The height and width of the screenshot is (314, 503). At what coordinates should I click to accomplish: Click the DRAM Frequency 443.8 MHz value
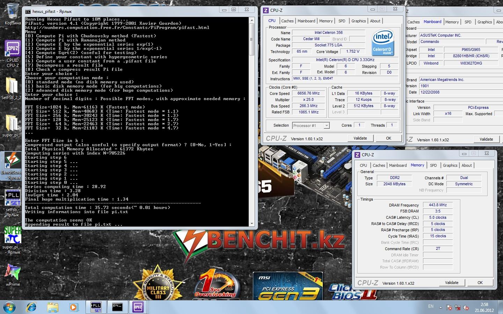(438, 205)
